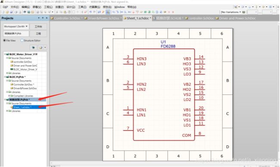This screenshot has height=167, width=280.
Task: Click the Redo arrow in the toolbar
Action: [94, 12]
